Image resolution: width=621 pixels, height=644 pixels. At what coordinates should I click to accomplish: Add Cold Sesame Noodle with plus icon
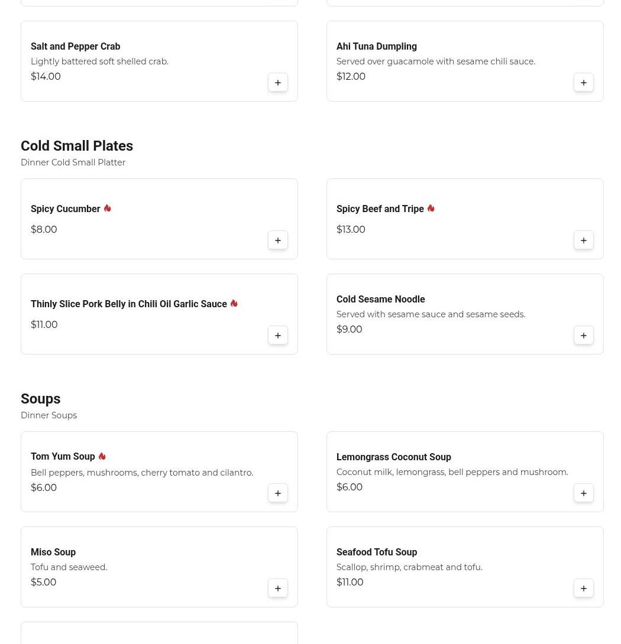[583, 336]
